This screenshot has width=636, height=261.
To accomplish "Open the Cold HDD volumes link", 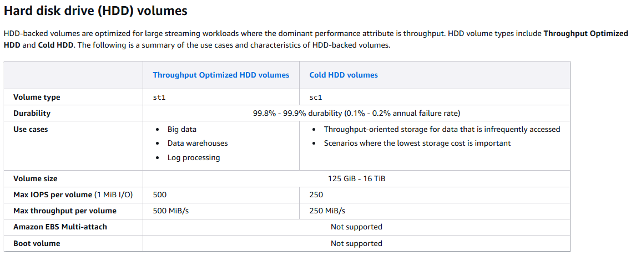I will (x=344, y=75).
